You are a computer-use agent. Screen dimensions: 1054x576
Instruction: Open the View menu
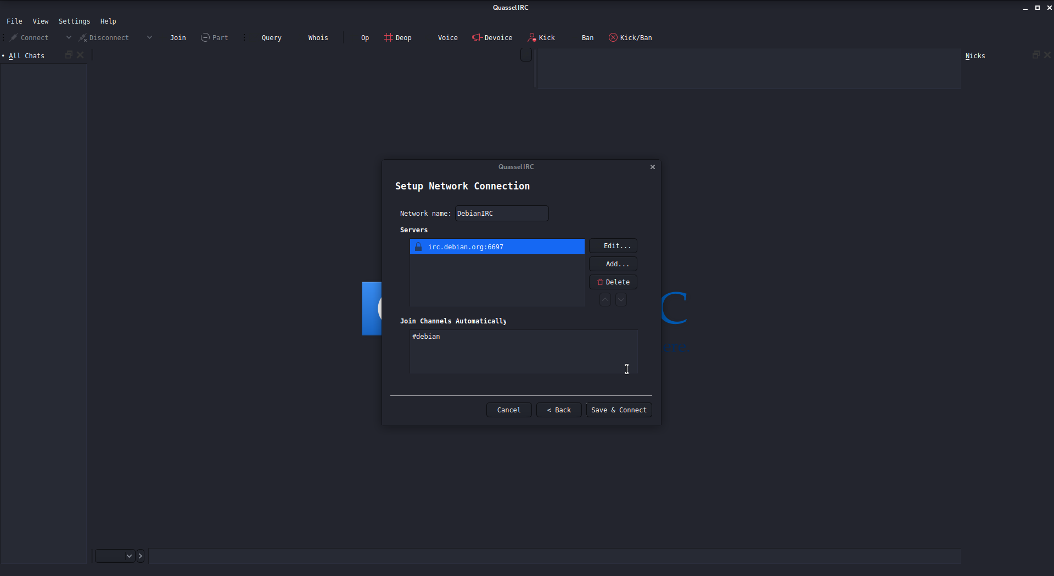41,21
